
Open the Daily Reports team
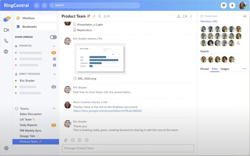tap(28, 125)
